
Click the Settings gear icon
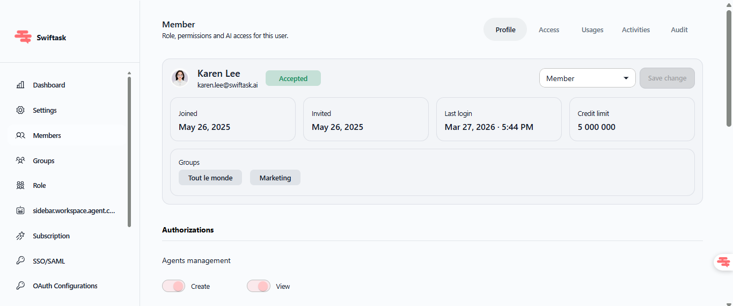coord(20,110)
